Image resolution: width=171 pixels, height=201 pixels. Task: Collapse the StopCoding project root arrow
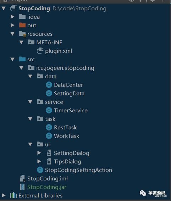pos(4,9)
